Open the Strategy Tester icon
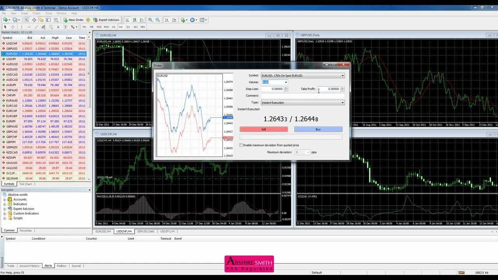 (x=56, y=20)
